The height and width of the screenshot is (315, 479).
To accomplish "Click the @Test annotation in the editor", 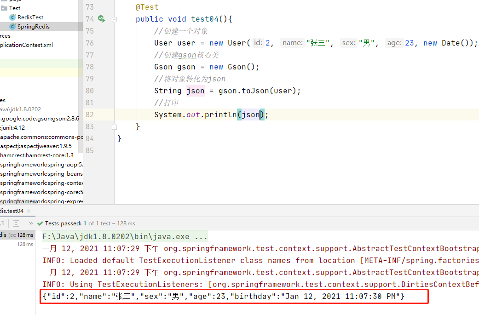I will point(147,7).
